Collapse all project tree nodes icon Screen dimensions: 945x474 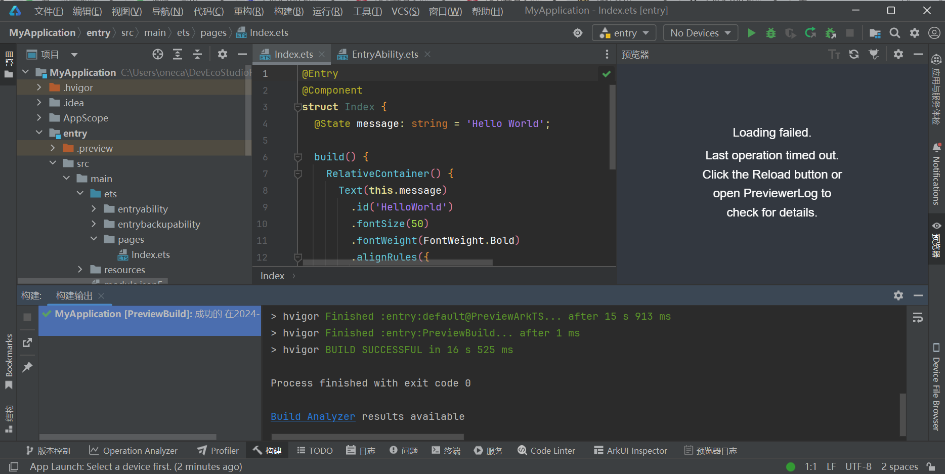[x=197, y=54]
